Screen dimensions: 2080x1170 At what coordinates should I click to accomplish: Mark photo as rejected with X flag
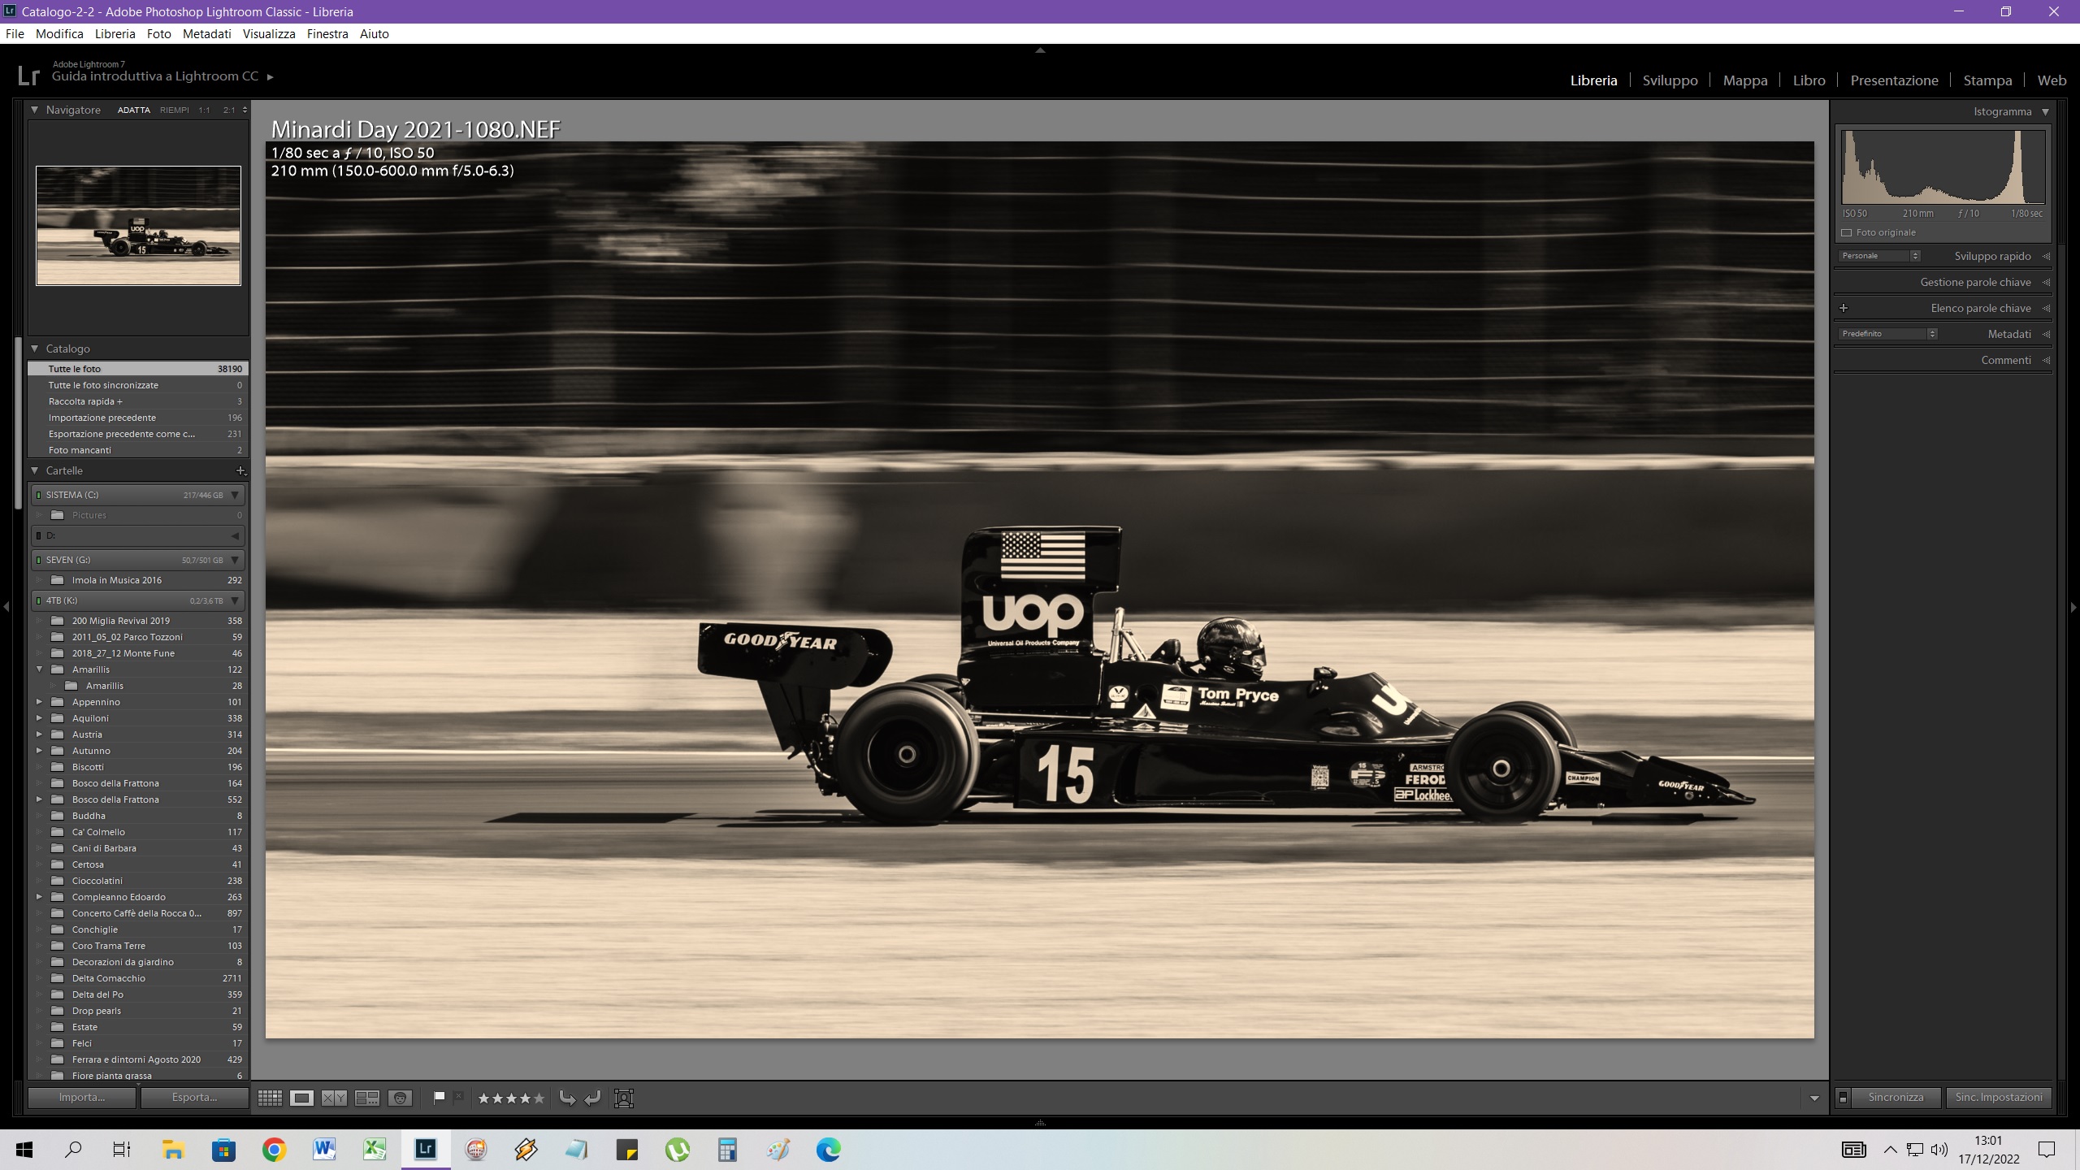pyautogui.click(x=458, y=1097)
